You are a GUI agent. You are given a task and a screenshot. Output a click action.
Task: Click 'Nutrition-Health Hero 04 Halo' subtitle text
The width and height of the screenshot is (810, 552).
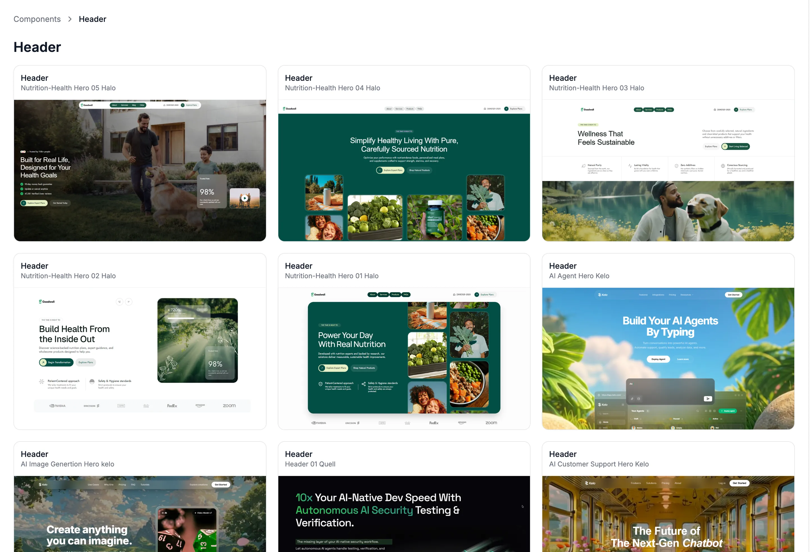332,88
